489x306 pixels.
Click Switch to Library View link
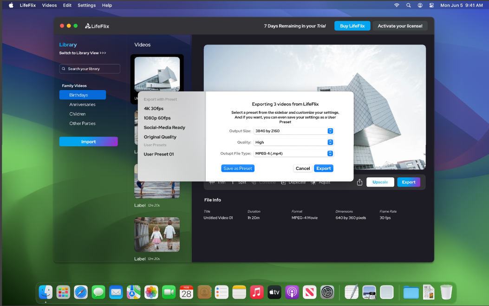point(83,53)
